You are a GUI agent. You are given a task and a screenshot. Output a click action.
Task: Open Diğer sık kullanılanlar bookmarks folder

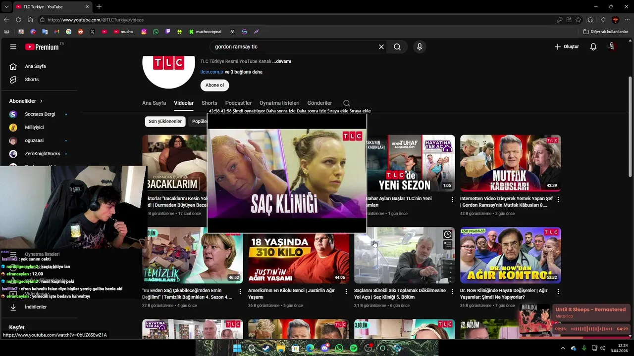point(606,32)
